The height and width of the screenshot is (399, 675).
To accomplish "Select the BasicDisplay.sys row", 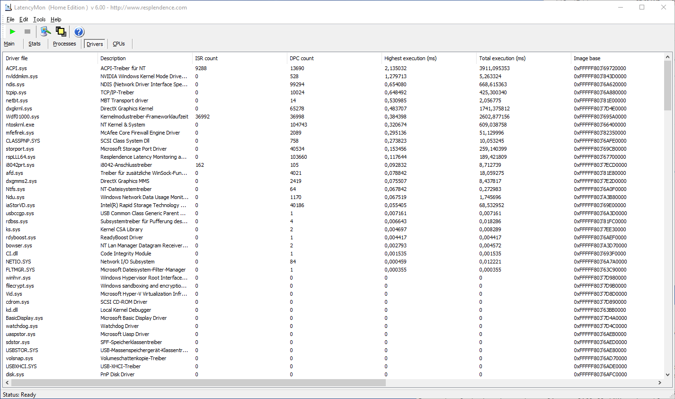I will coord(333,318).
